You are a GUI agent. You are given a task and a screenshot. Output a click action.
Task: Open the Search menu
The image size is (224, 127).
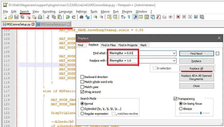point(24,12)
